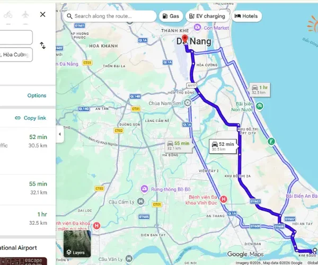Screen dimensions: 318x265
Task: Click the Hòa Cường destination field
Action: coord(16,55)
